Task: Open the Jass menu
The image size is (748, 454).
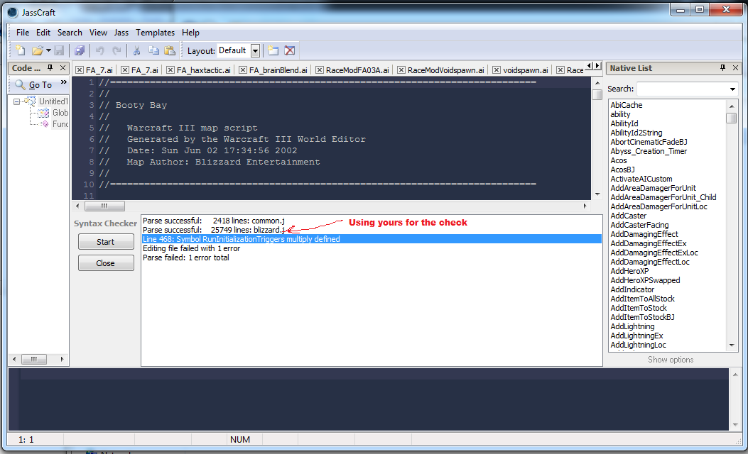Action: click(x=121, y=33)
